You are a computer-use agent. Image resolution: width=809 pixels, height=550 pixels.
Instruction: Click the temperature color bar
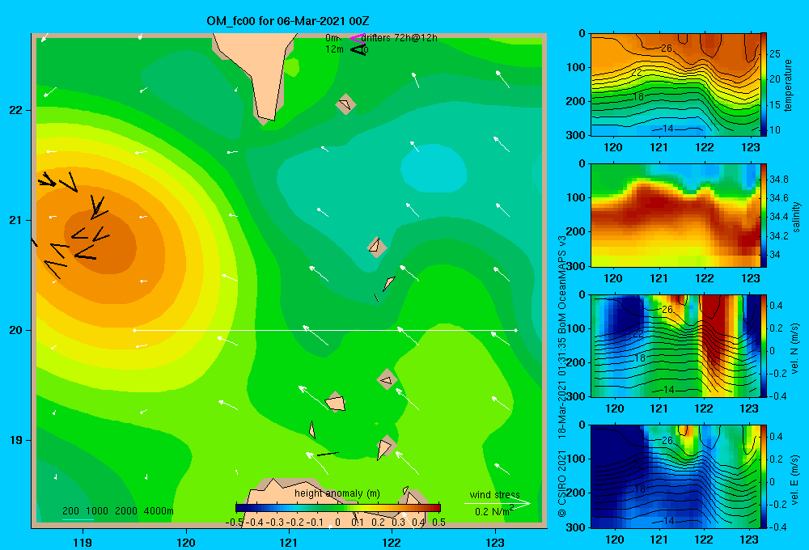(764, 85)
